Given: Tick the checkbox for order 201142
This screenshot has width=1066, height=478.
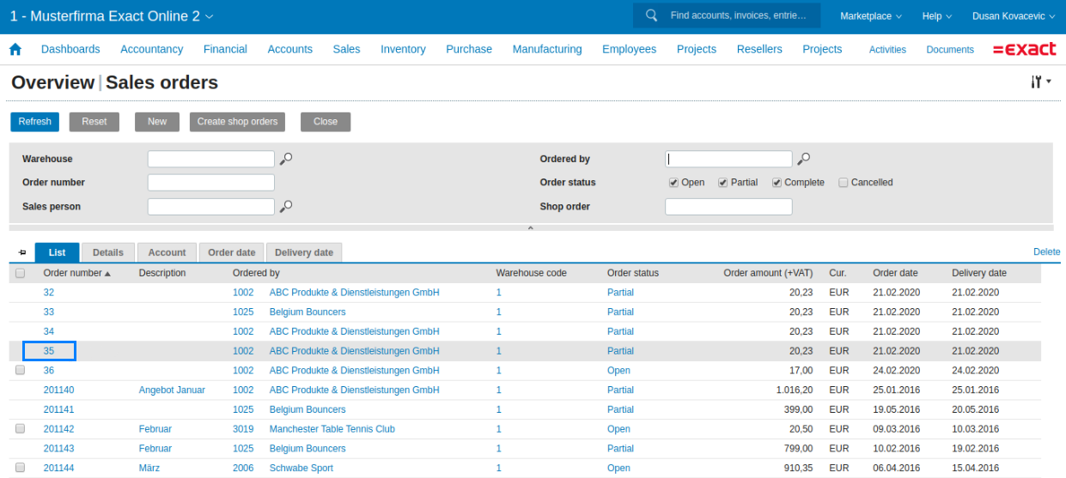Looking at the screenshot, I should [x=21, y=428].
